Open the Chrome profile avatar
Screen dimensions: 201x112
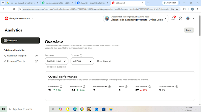(x=192, y=9)
